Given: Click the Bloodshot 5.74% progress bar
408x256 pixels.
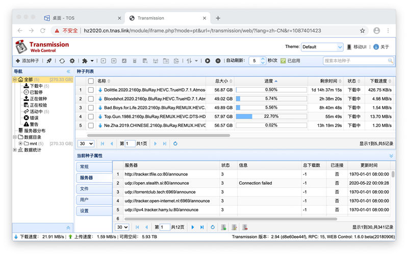Looking at the screenshot, I should 271,99.
